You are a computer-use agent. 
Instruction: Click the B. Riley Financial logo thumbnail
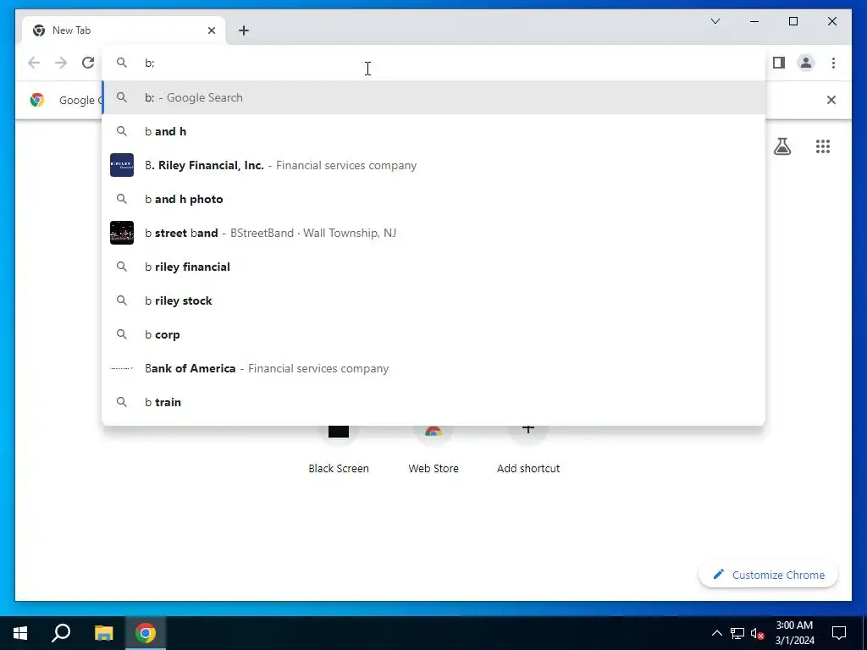pyautogui.click(x=122, y=165)
